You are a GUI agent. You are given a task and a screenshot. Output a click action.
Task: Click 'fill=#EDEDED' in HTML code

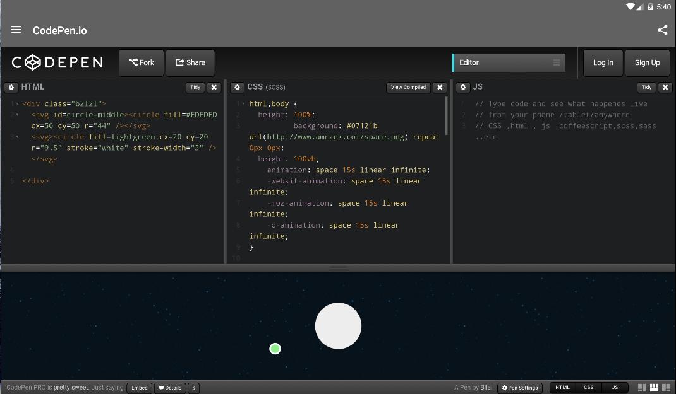[x=190, y=115]
